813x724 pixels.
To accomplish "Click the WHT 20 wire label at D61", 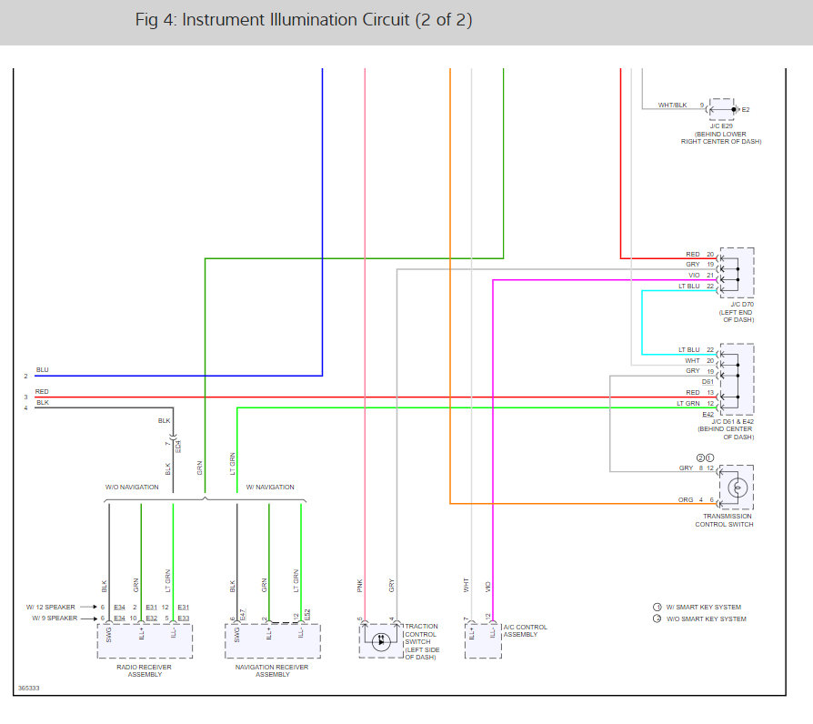I will click(x=699, y=360).
